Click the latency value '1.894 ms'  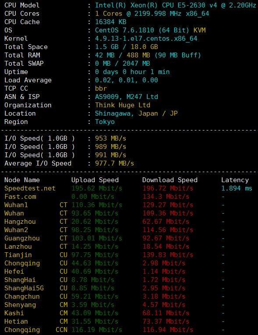237,189
